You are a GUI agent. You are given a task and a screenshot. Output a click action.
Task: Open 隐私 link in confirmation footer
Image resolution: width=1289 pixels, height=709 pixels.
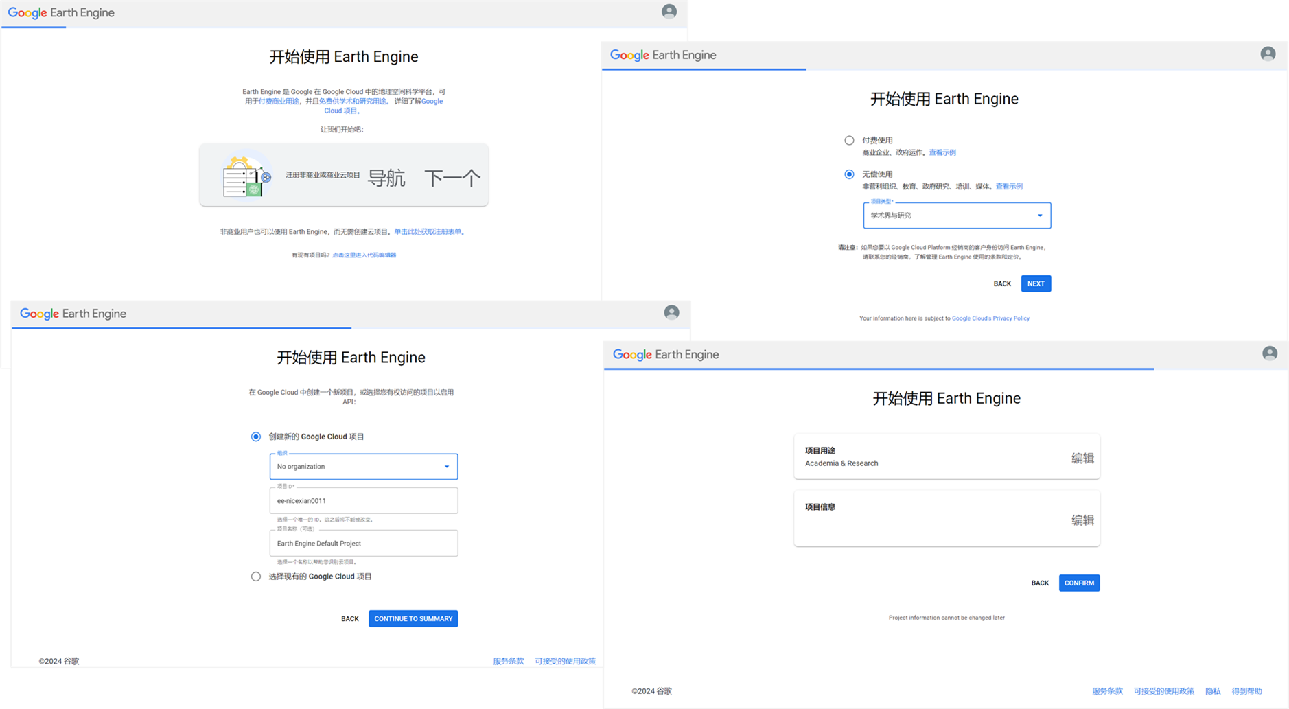click(1213, 691)
